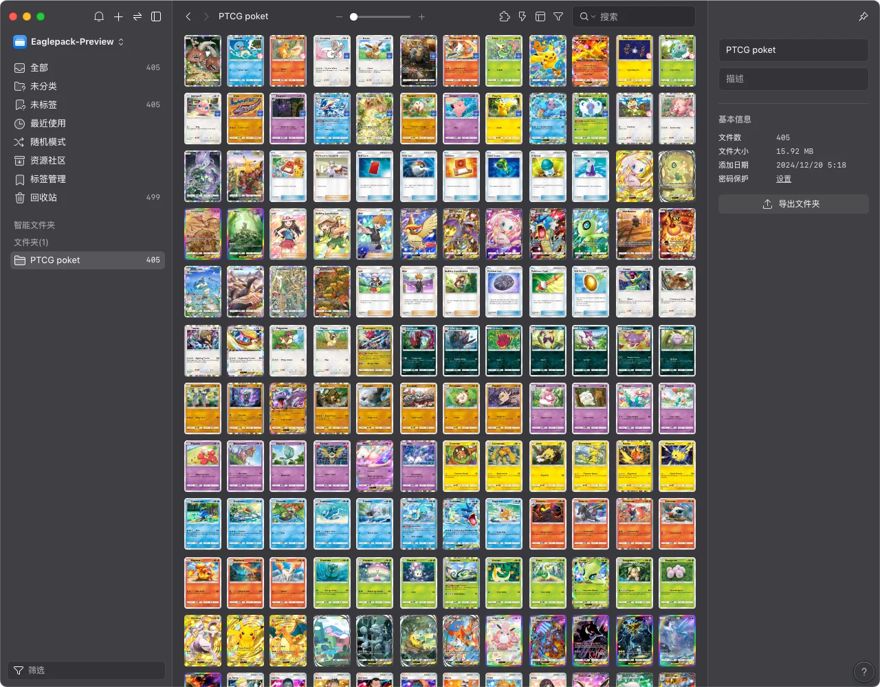This screenshot has height=687, width=880.
Task: Toggle the sidebar panel icon
Action: point(156,16)
